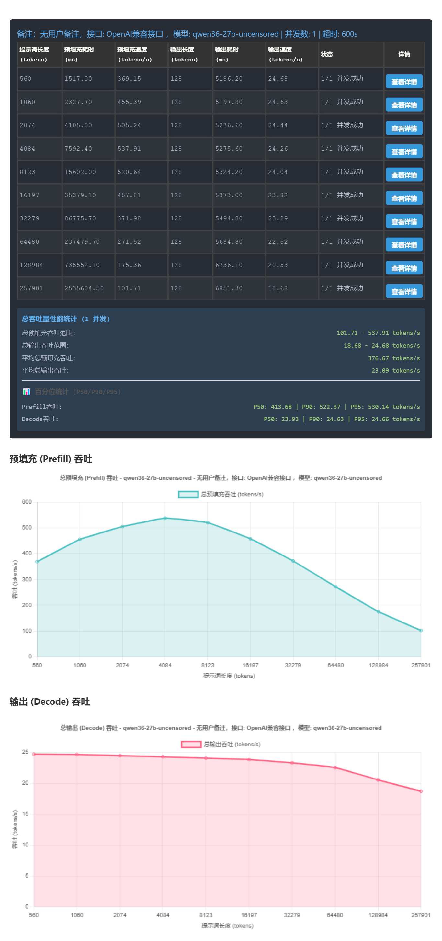Click the bar chart icon beside 百分位统计
The width and height of the screenshot is (442, 941).
pyautogui.click(x=26, y=392)
